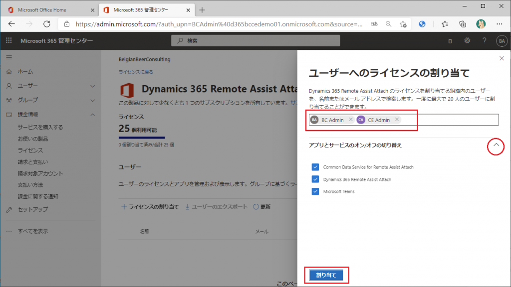Open the browser three-dot settings menu
This screenshot has height=287, width=511.
click(x=499, y=24)
